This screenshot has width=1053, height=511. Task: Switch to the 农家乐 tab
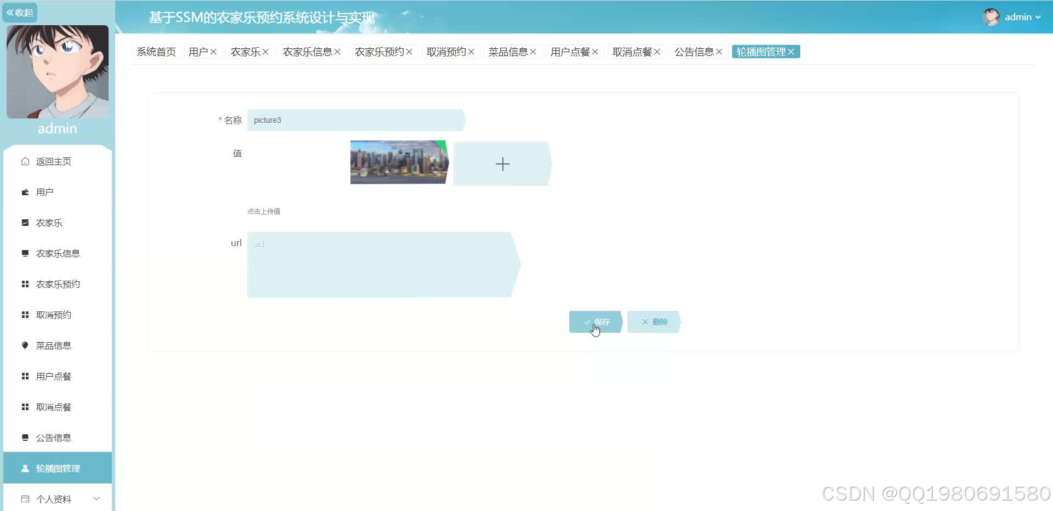pyautogui.click(x=245, y=52)
